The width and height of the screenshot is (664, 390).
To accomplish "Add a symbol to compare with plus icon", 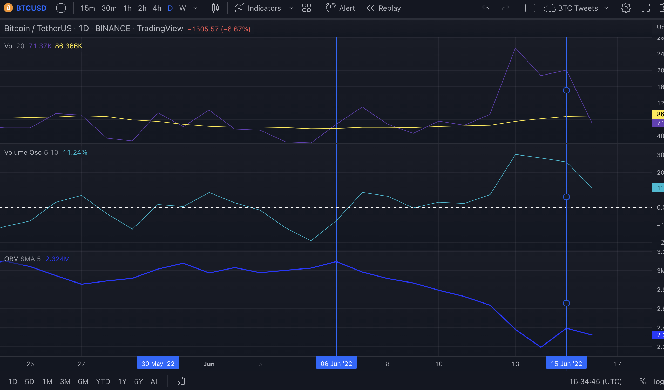I will [x=61, y=8].
